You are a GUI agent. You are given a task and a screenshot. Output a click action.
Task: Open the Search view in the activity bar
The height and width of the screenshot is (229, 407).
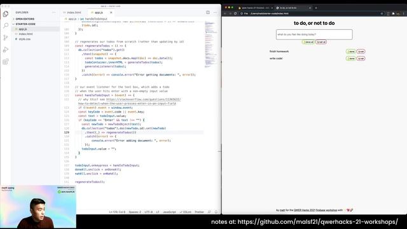[x=6, y=25]
